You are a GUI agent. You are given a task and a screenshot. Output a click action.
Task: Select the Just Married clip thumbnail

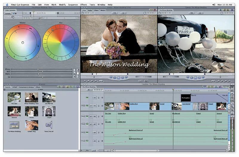49,97
